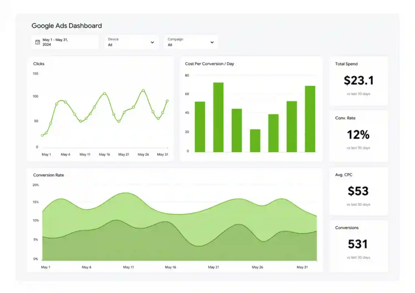The width and height of the screenshot is (415, 293).
Task: Click the shortest fourth bar in Cost Per Conversion chart
Action: tap(255, 141)
